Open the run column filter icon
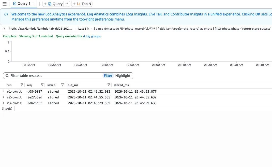 22,85
